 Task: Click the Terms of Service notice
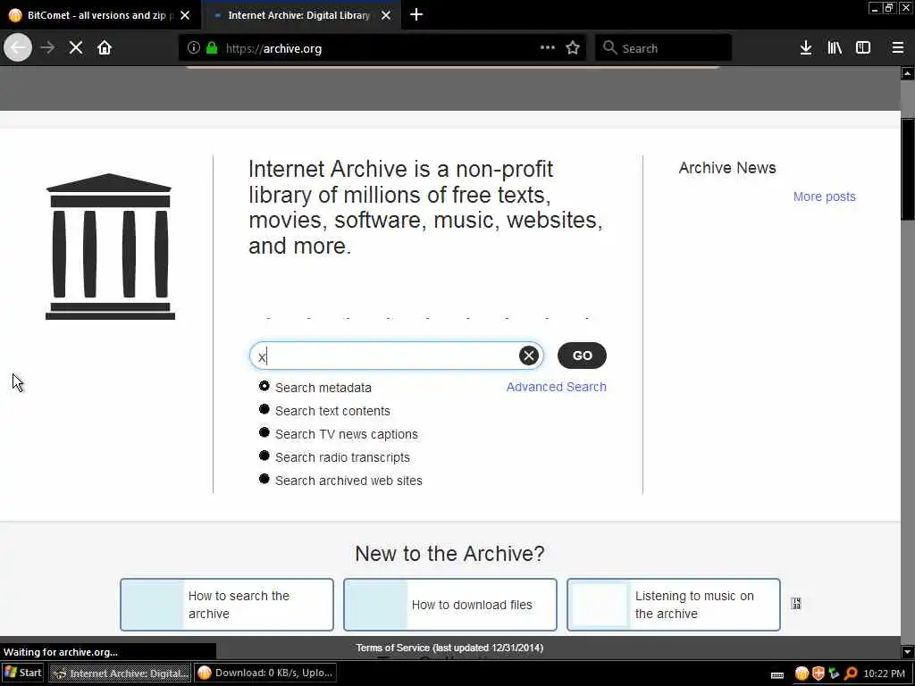(x=449, y=648)
